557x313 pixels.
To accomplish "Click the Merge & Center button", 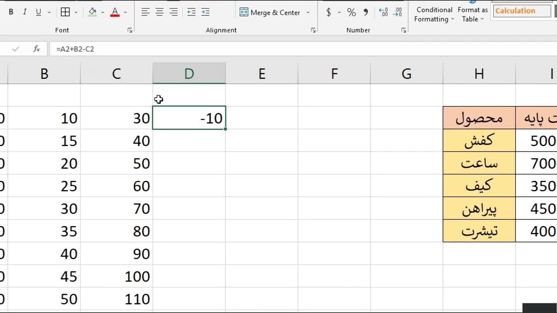I will [270, 13].
